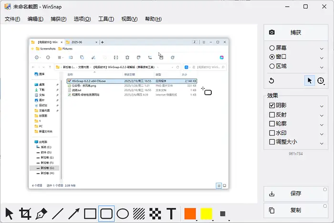The width and height of the screenshot is (334, 223).
Task: Open the 帮助(H) menu
Action: (x=153, y=19)
